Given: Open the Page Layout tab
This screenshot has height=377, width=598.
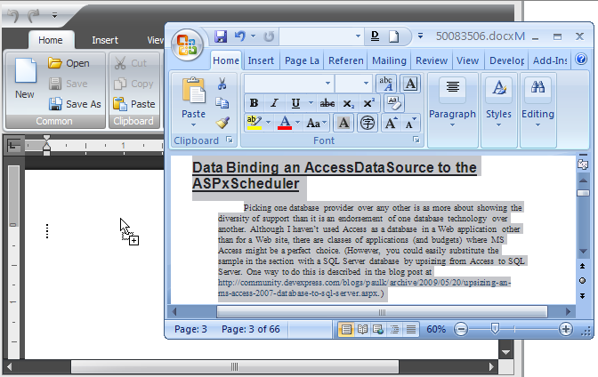Looking at the screenshot, I should (x=302, y=60).
